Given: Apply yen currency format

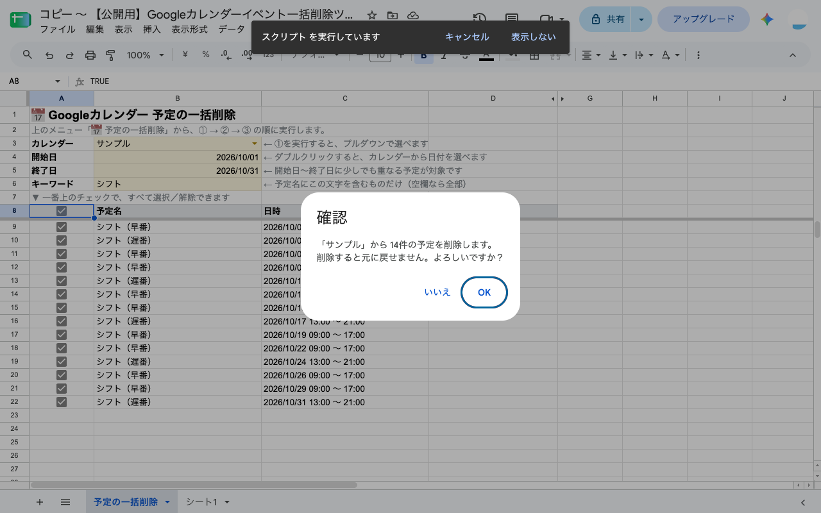Looking at the screenshot, I should pos(185,55).
